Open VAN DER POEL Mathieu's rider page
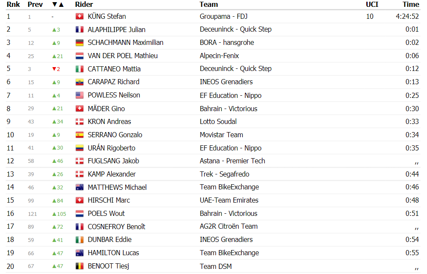The width and height of the screenshot is (427, 274). tap(123, 56)
